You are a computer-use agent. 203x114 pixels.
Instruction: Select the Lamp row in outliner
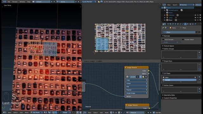[x=170, y=18]
